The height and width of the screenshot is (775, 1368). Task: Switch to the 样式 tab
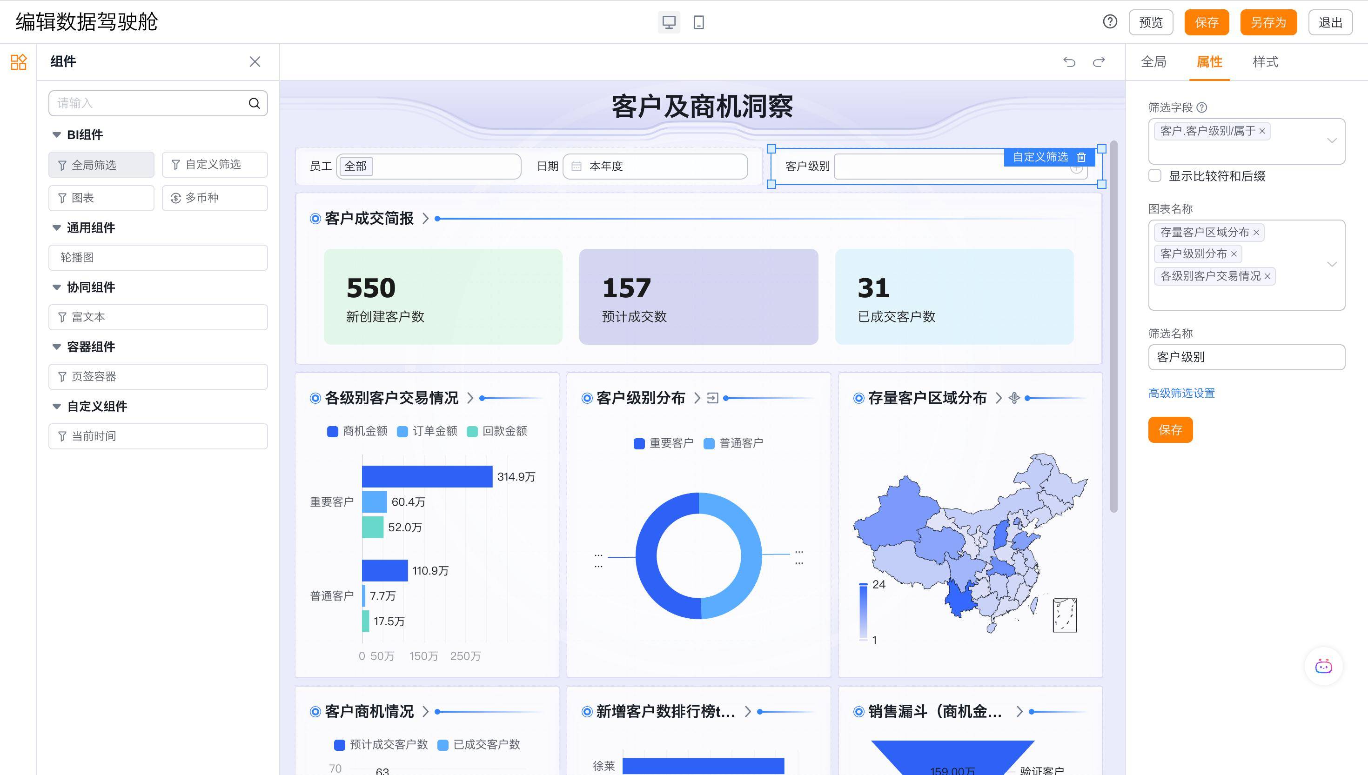tap(1265, 62)
